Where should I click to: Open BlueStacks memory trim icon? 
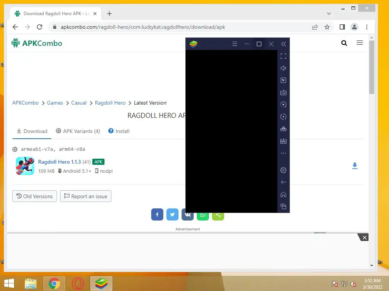click(283, 129)
